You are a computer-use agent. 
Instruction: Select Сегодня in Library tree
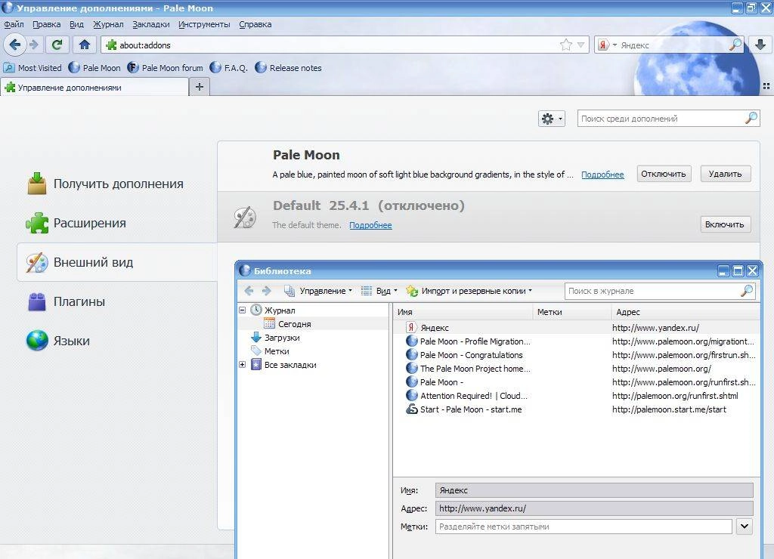[295, 324]
